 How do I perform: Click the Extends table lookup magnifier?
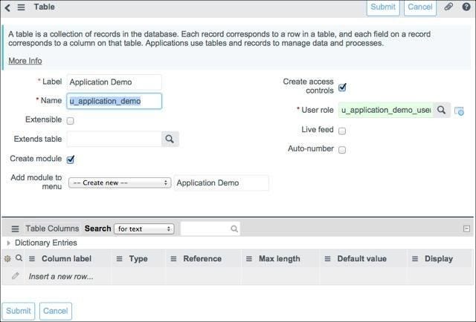click(170, 139)
